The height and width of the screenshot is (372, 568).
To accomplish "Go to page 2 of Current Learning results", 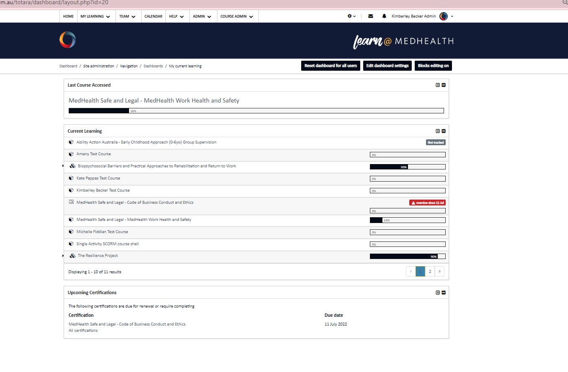I will point(430,271).
